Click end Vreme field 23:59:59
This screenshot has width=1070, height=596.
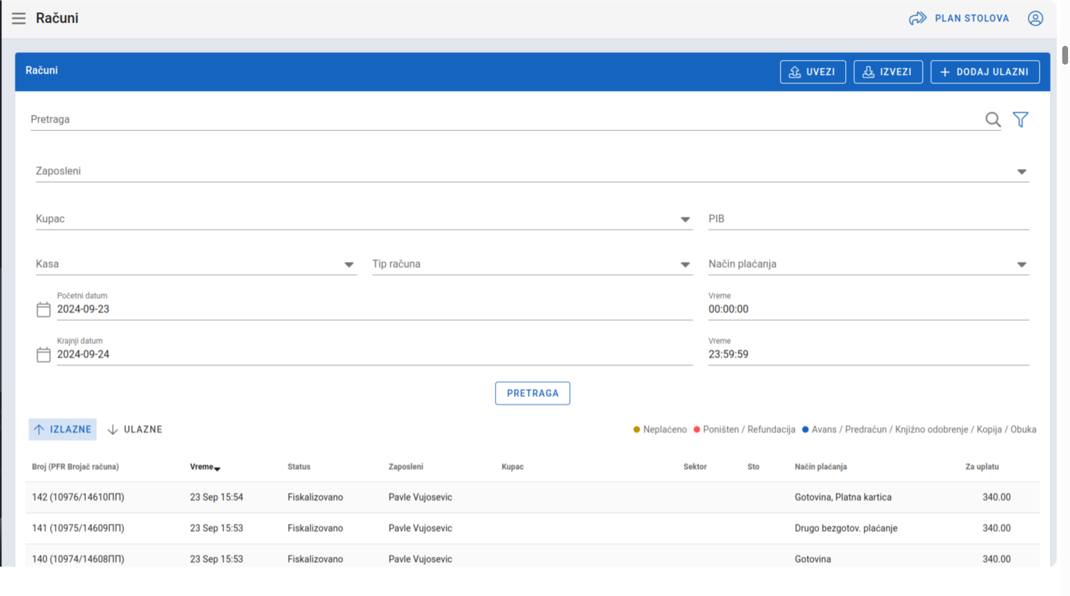[868, 355]
